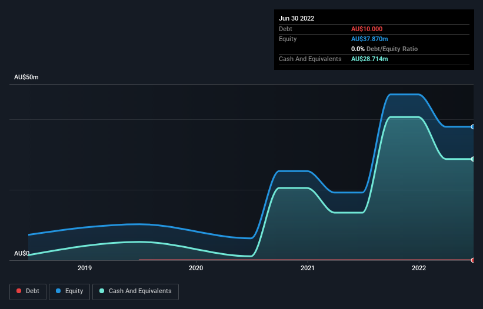Click the 2019 x-axis label
This screenshot has height=309, width=483.
85,268
